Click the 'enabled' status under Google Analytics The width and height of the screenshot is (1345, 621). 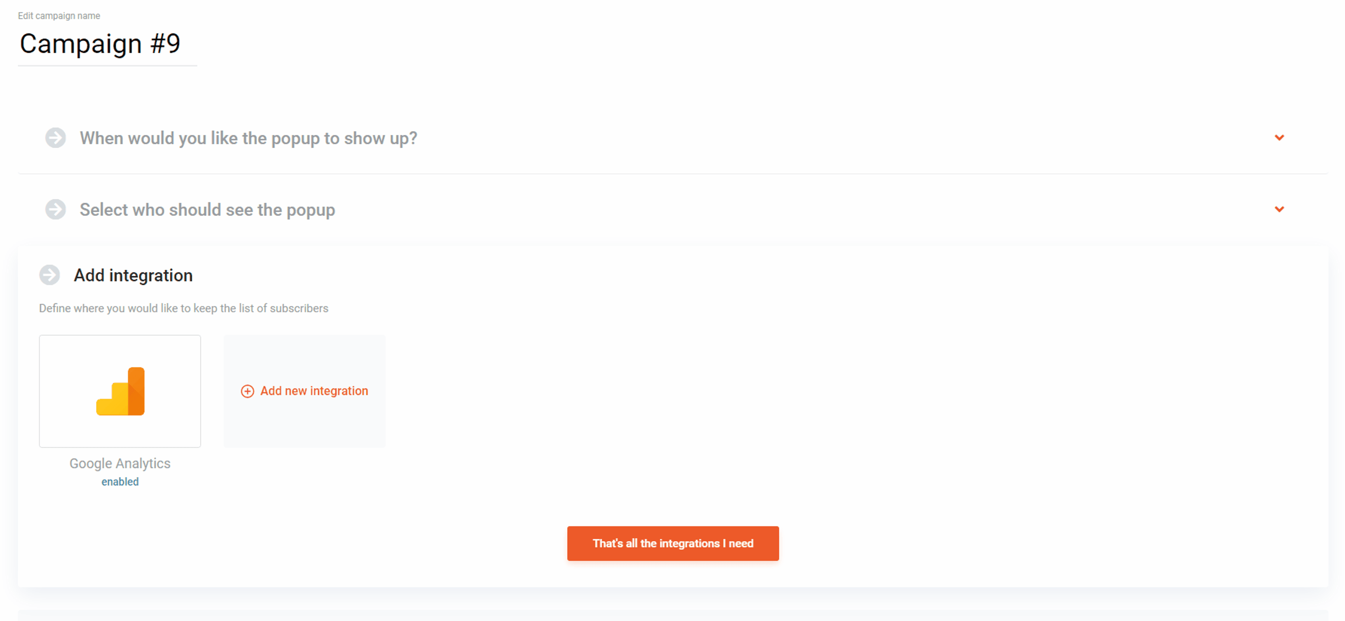pyautogui.click(x=120, y=482)
